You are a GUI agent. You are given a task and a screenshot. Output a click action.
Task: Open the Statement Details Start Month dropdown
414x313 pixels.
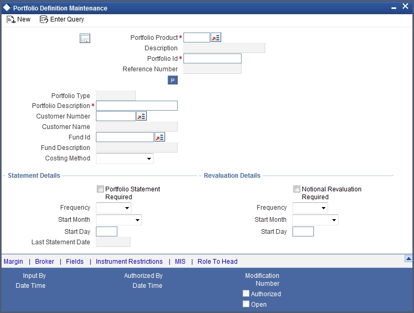(x=119, y=220)
